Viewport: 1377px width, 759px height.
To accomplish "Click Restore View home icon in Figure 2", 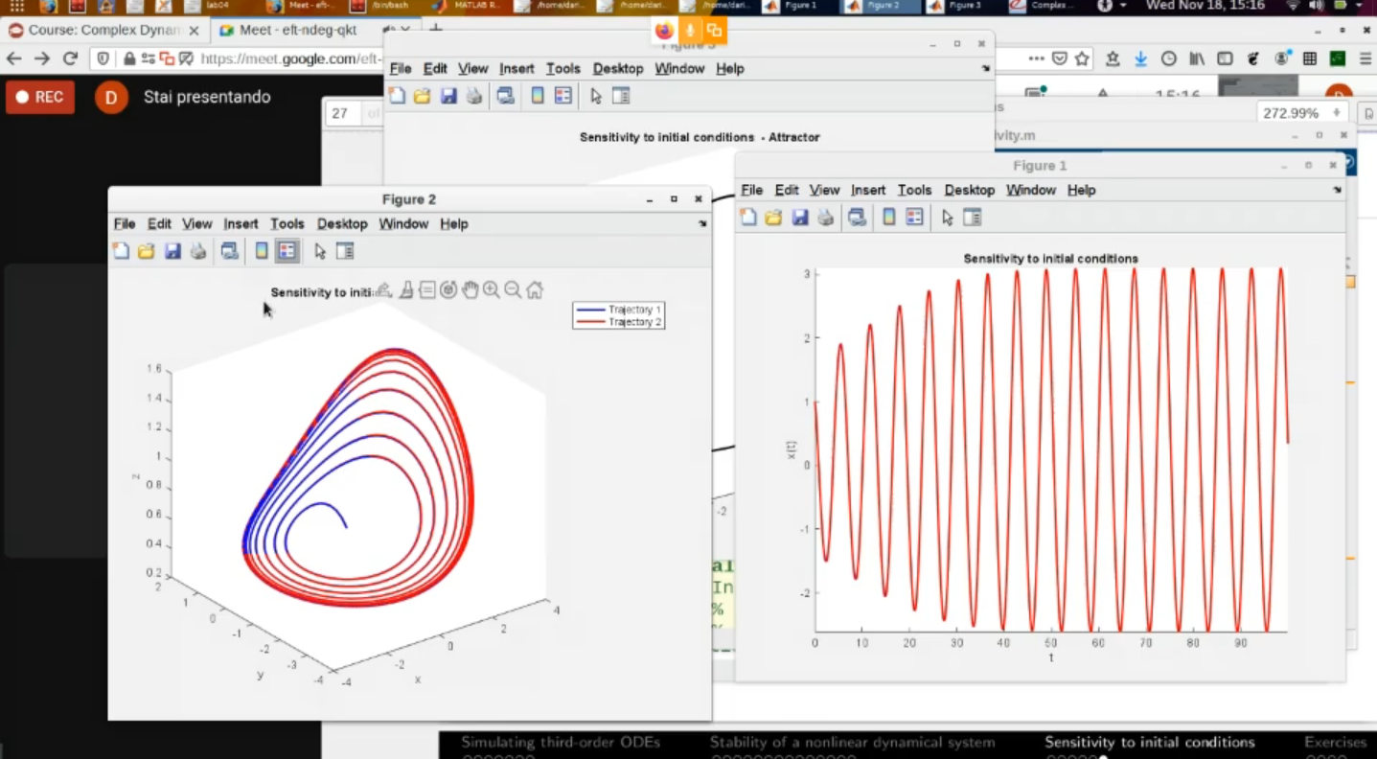I will pos(535,290).
